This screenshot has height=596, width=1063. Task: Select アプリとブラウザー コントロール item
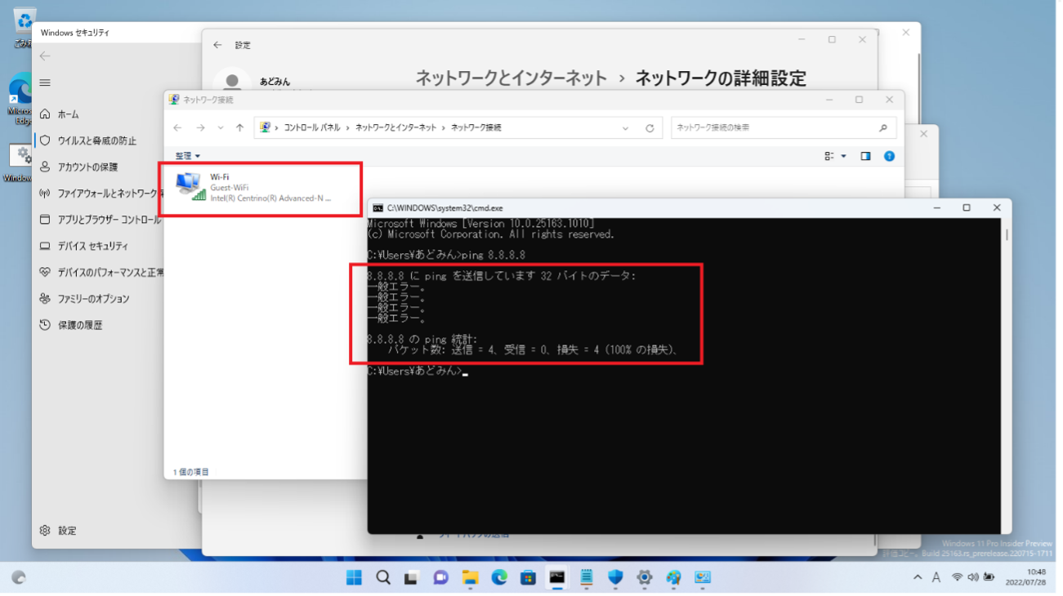click(x=100, y=220)
